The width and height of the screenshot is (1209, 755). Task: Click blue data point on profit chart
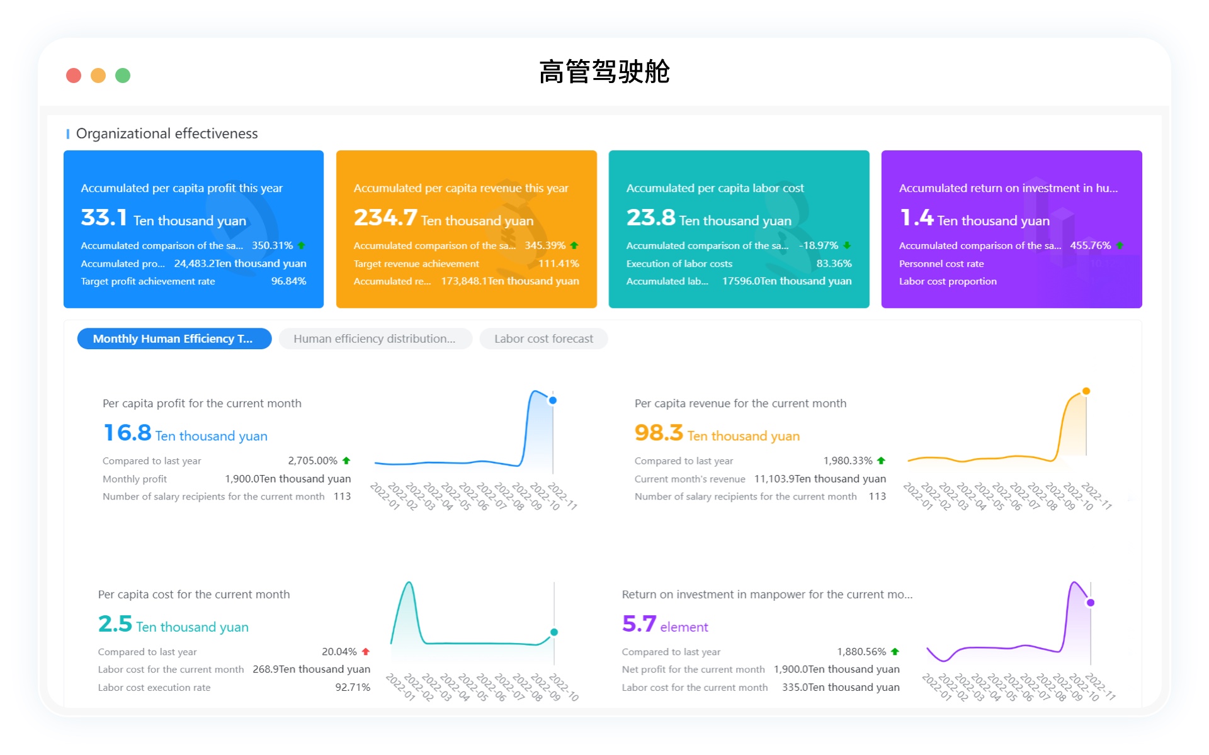tap(552, 400)
